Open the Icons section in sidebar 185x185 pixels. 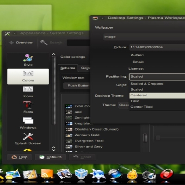28,92
